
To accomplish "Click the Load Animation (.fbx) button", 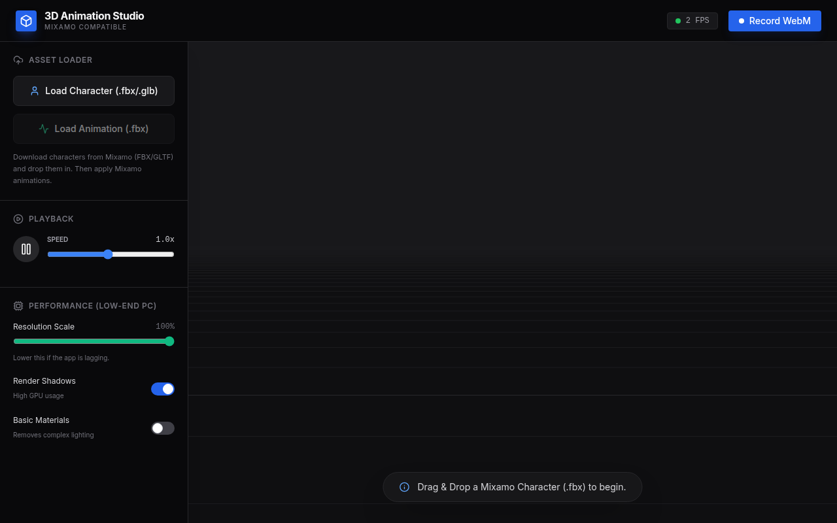I will (94, 129).
